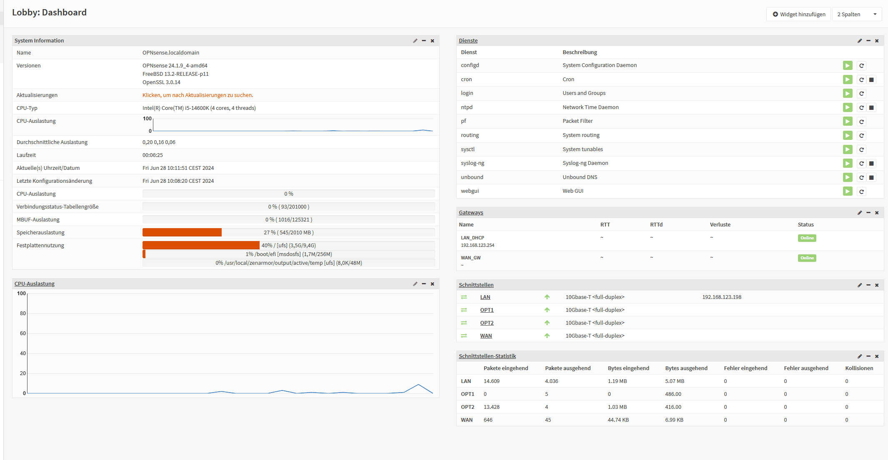
Task: Open the WAN interface link
Action: tap(486, 336)
